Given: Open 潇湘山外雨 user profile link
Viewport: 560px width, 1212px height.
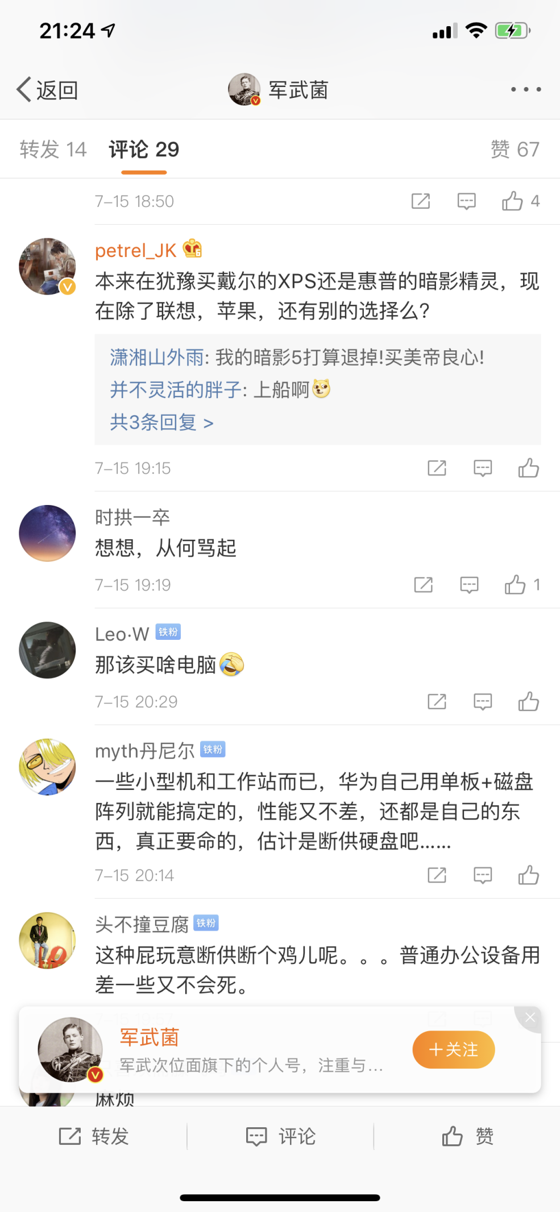Looking at the screenshot, I should [x=156, y=358].
